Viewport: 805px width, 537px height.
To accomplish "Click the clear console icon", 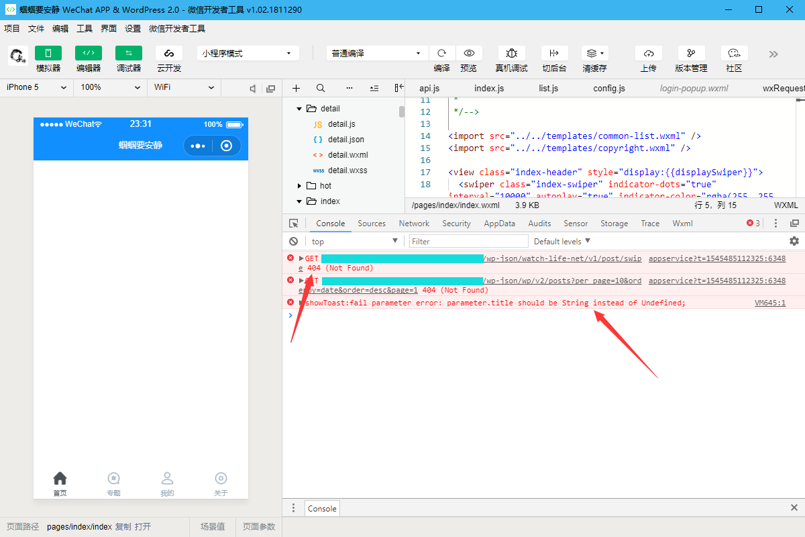I will point(293,240).
